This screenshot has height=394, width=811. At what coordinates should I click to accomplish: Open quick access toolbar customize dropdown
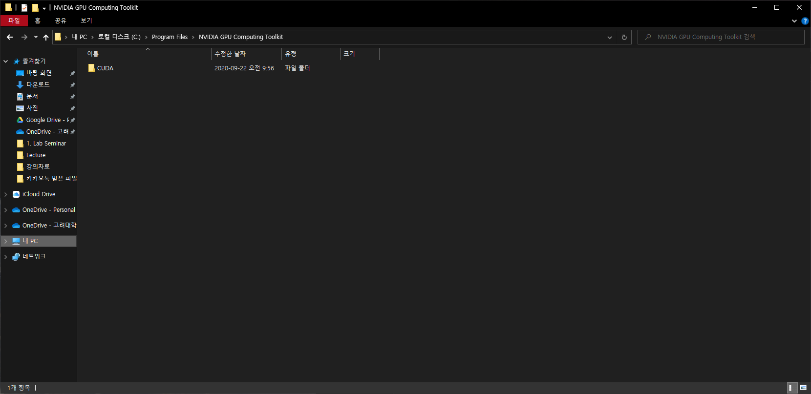tap(44, 8)
